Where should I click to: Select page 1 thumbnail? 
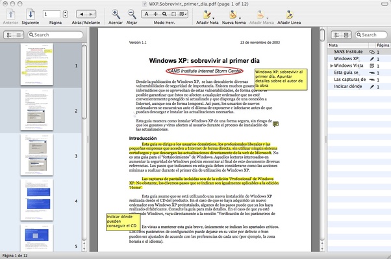point(36,64)
